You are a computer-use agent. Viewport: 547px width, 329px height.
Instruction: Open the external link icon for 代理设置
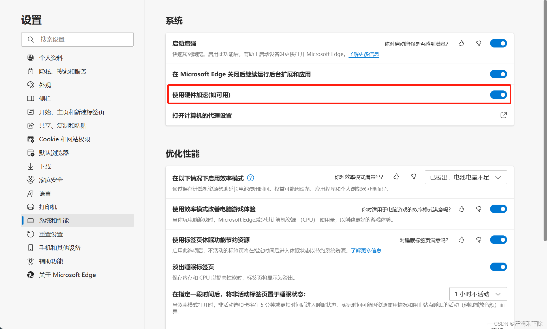click(503, 115)
